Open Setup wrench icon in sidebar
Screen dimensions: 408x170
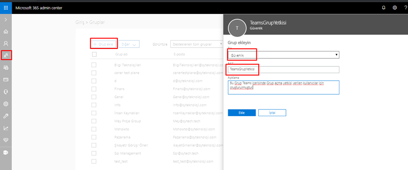(6, 116)
